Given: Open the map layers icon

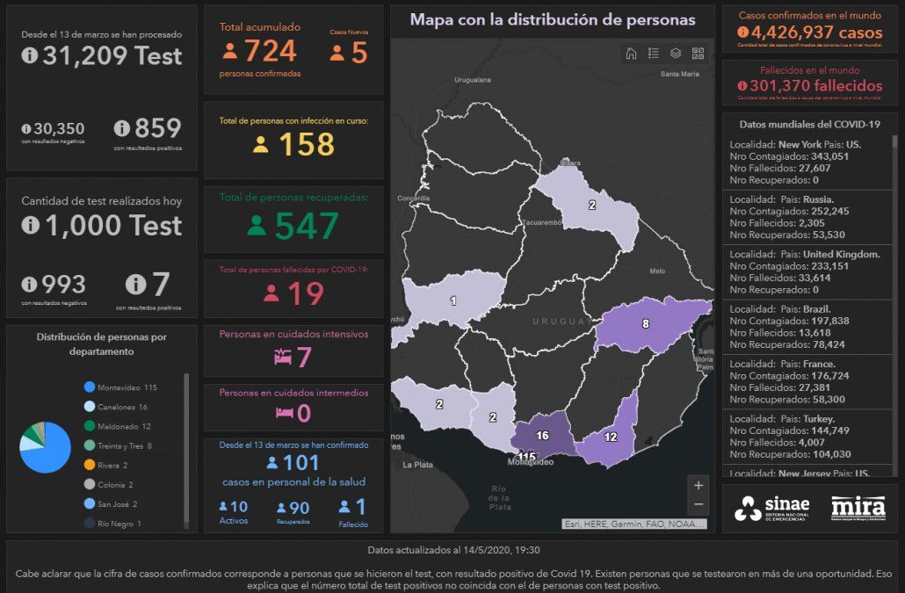Looking at the screenshot, I should [676, 53].
